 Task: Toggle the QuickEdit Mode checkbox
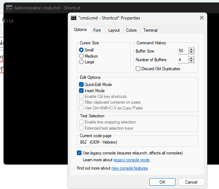click(x=81, y=85)
